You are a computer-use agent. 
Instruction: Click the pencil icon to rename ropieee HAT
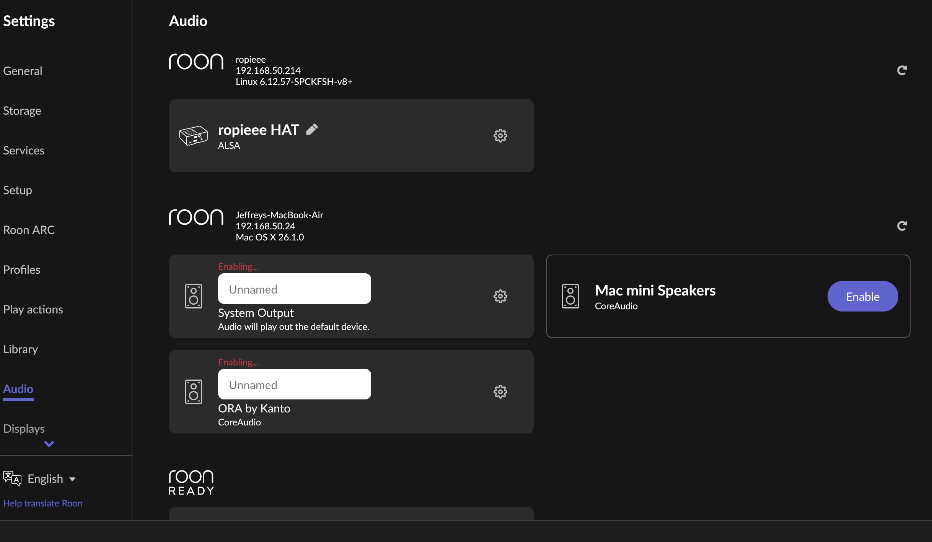(312, 130)
